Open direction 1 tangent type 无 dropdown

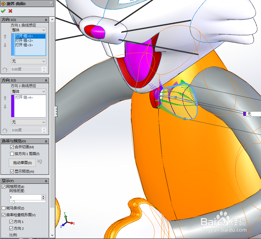[28, 61]
